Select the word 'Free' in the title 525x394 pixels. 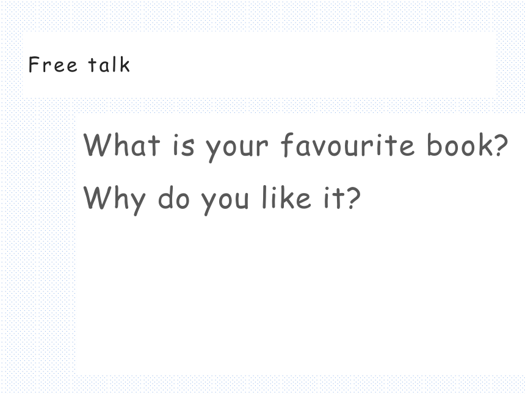coord(52,64)
